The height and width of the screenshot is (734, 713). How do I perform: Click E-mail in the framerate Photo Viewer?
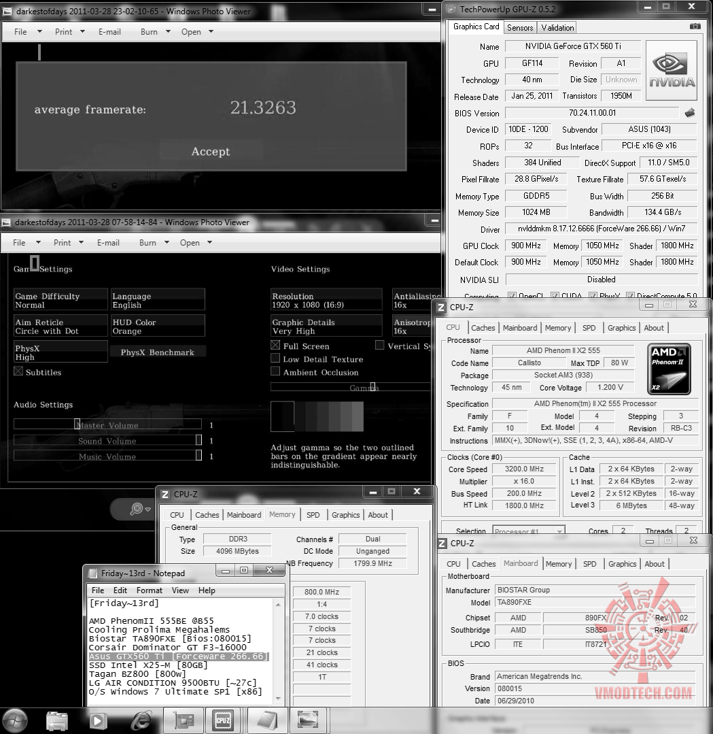[109, 32]
